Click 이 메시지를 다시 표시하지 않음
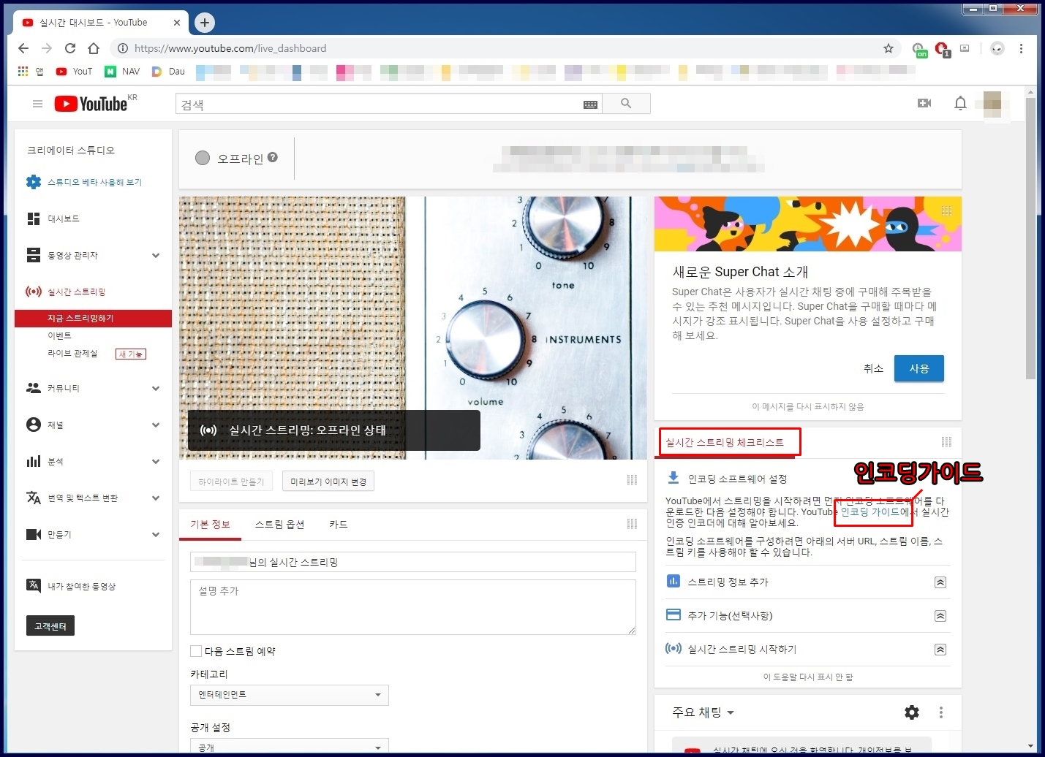 tap(808, 406)
